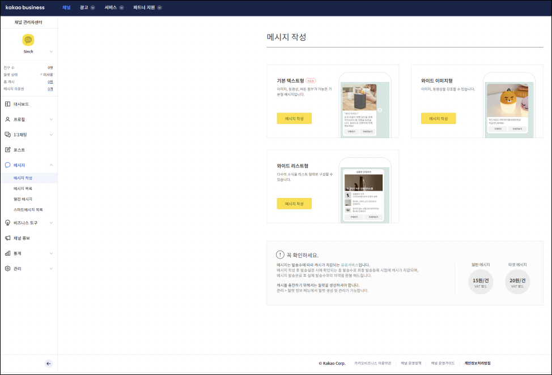Open the 파트너 지원 dropdown menu
The height and width of the screenshot is (375, 552).
coord(147,8)
